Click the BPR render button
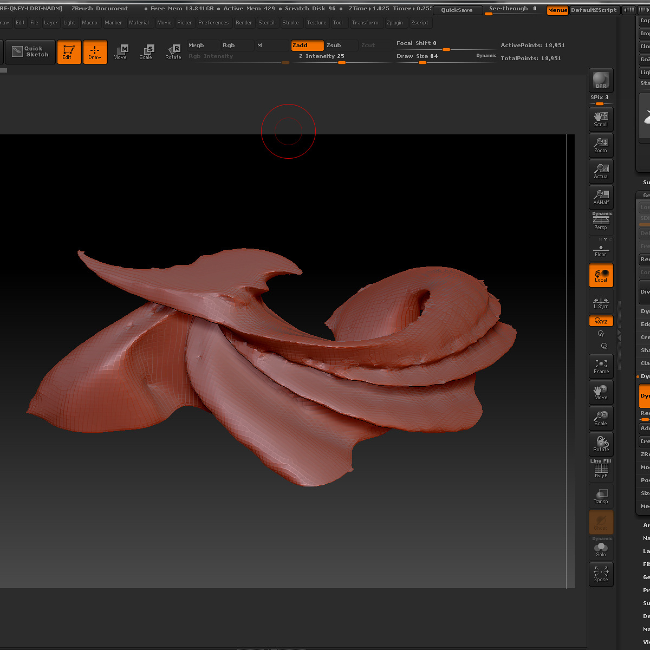 [601, 80]
